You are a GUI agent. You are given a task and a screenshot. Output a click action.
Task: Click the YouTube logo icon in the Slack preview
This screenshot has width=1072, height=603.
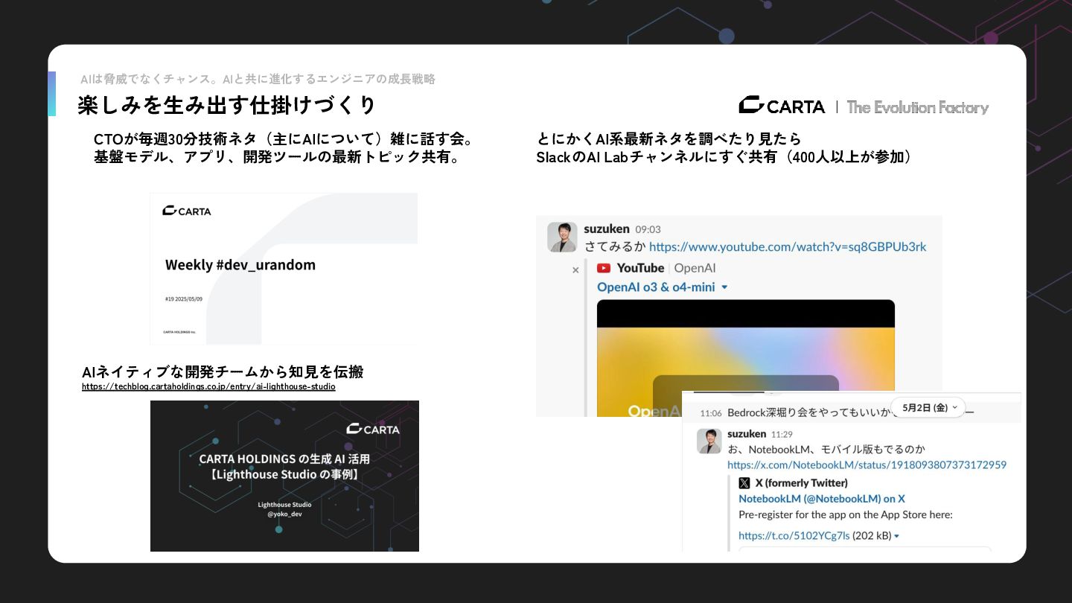[x=604, y=268]
